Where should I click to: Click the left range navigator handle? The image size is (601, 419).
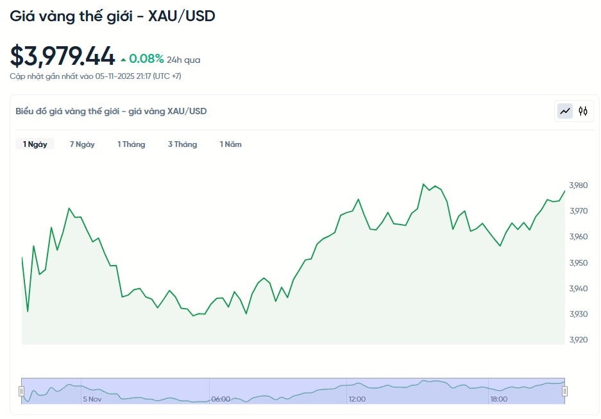click(21, 391)
